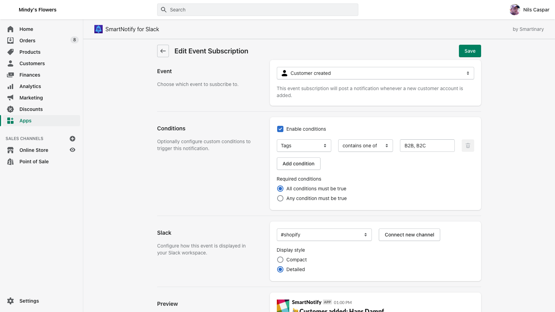555x312 pixels.
Task: Choose Detailed display style
Action: click(x=280, y=269)
